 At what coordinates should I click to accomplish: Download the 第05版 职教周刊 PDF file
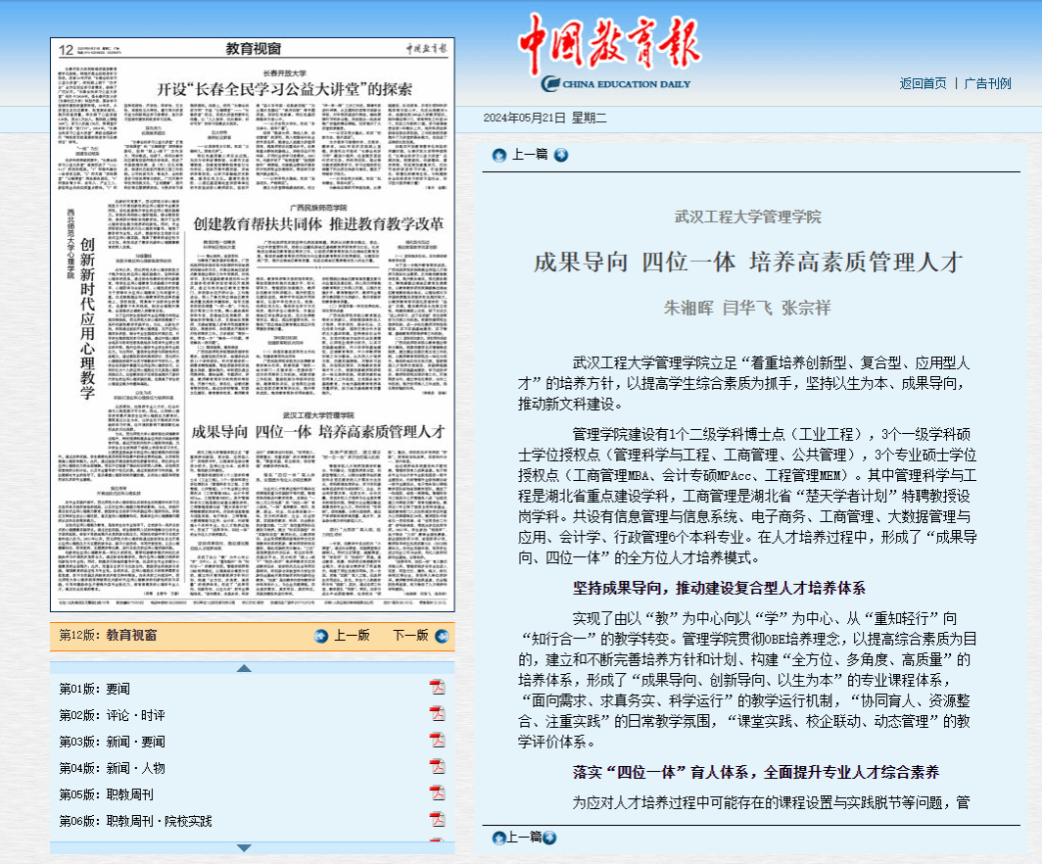[x=437, y=793]
